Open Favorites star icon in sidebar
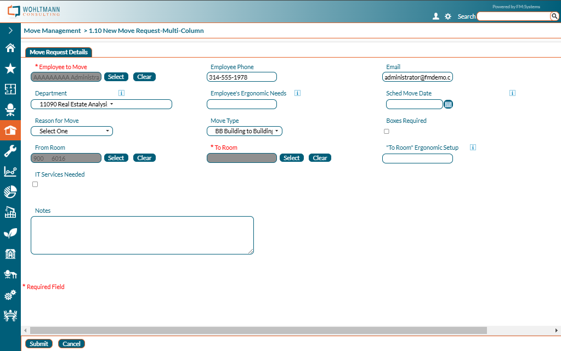 [x=10, y=69]
